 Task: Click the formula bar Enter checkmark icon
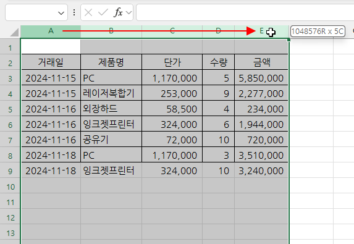point(103,12)
